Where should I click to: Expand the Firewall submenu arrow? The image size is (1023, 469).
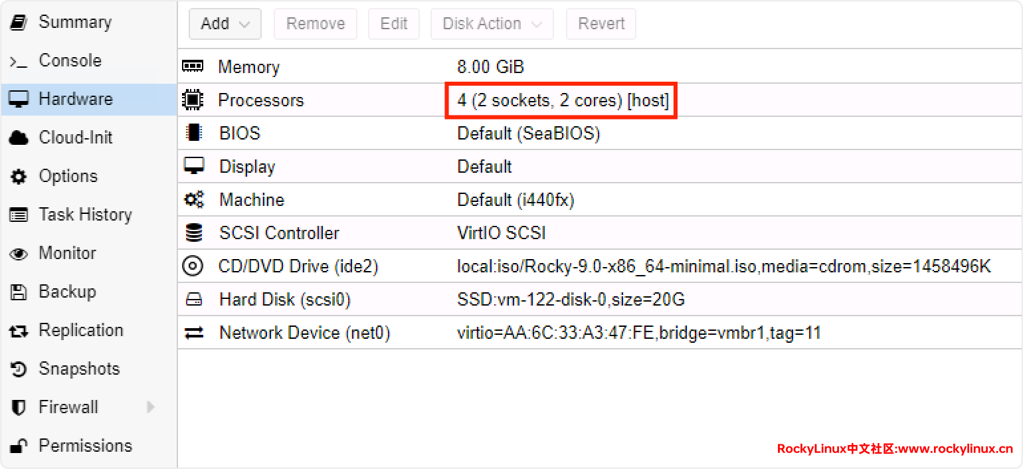click(151, 407)
